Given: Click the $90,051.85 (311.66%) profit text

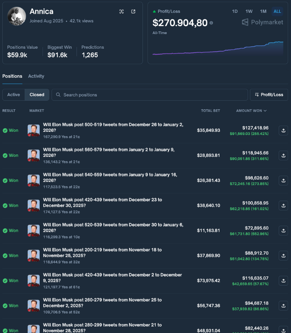Looking at the screenshot, I should click(249, 159).
